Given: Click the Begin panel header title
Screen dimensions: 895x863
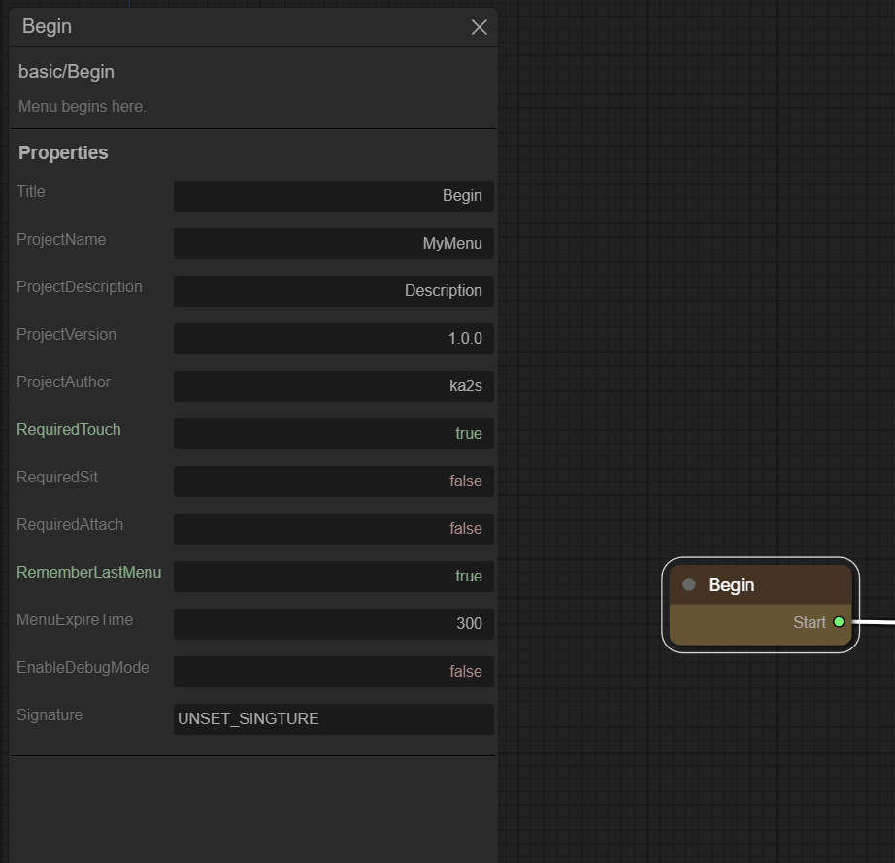Looking at the screenshot, I should [x=47, y=26].
